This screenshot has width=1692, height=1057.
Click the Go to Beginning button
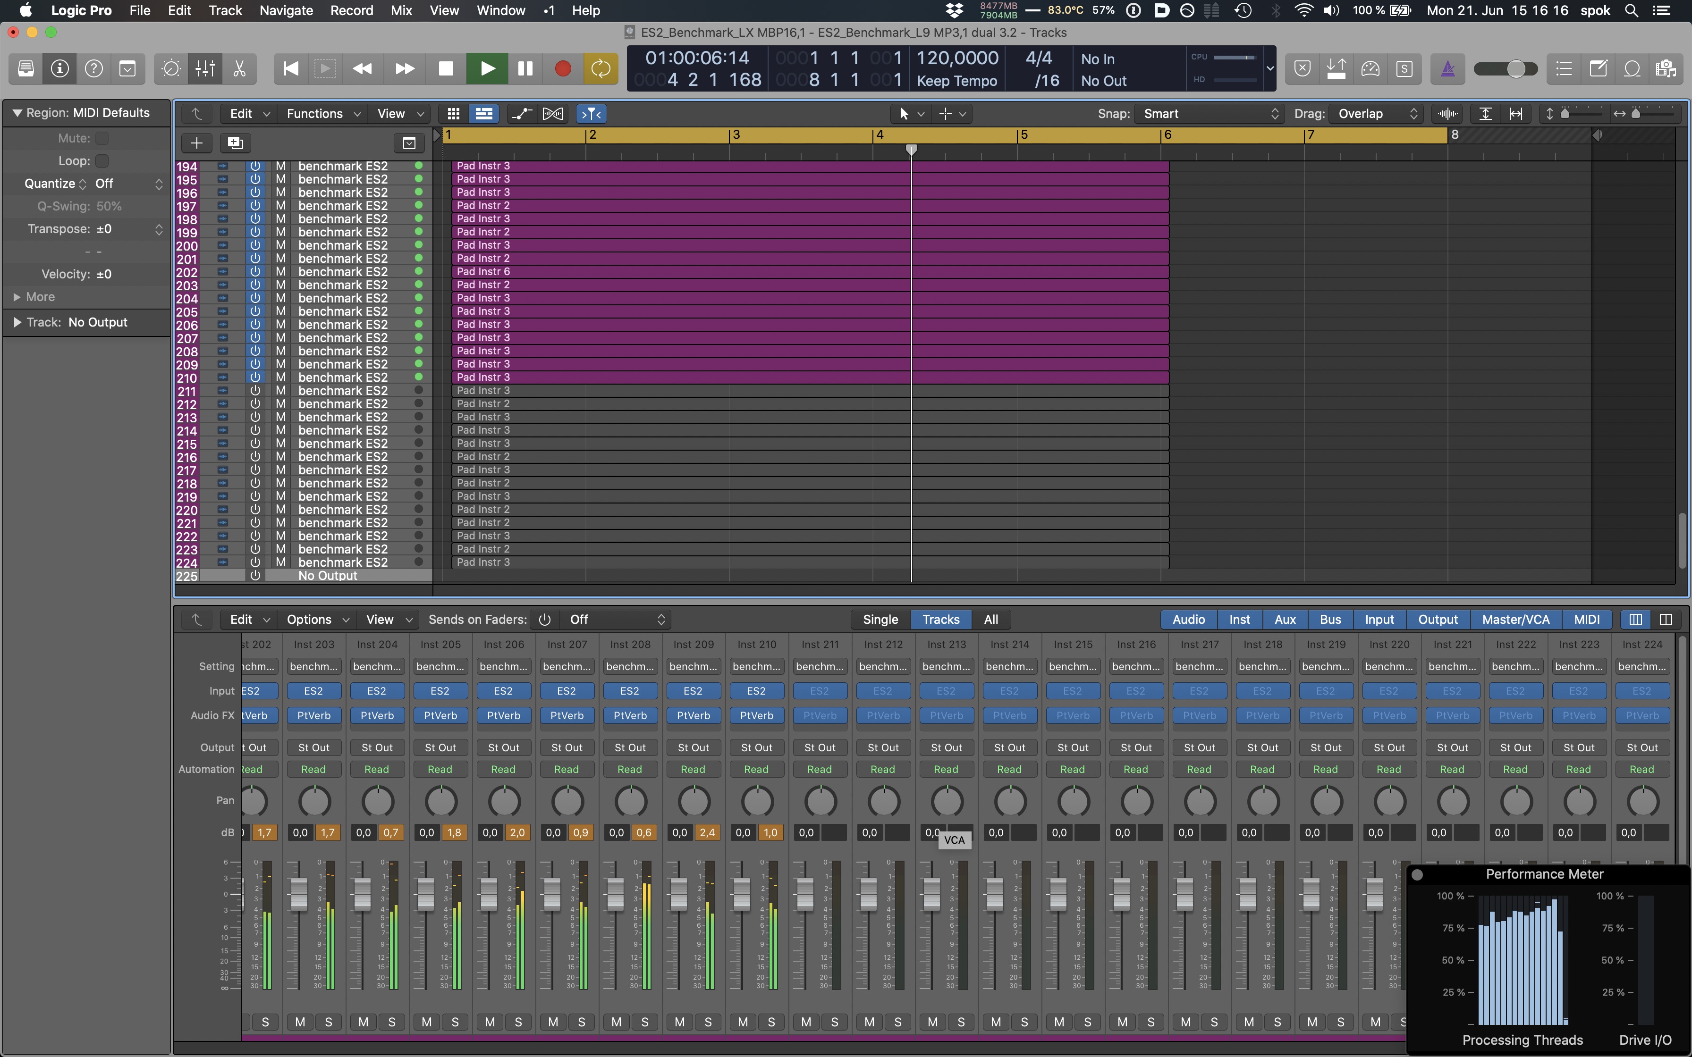click(x=291, y=68)
